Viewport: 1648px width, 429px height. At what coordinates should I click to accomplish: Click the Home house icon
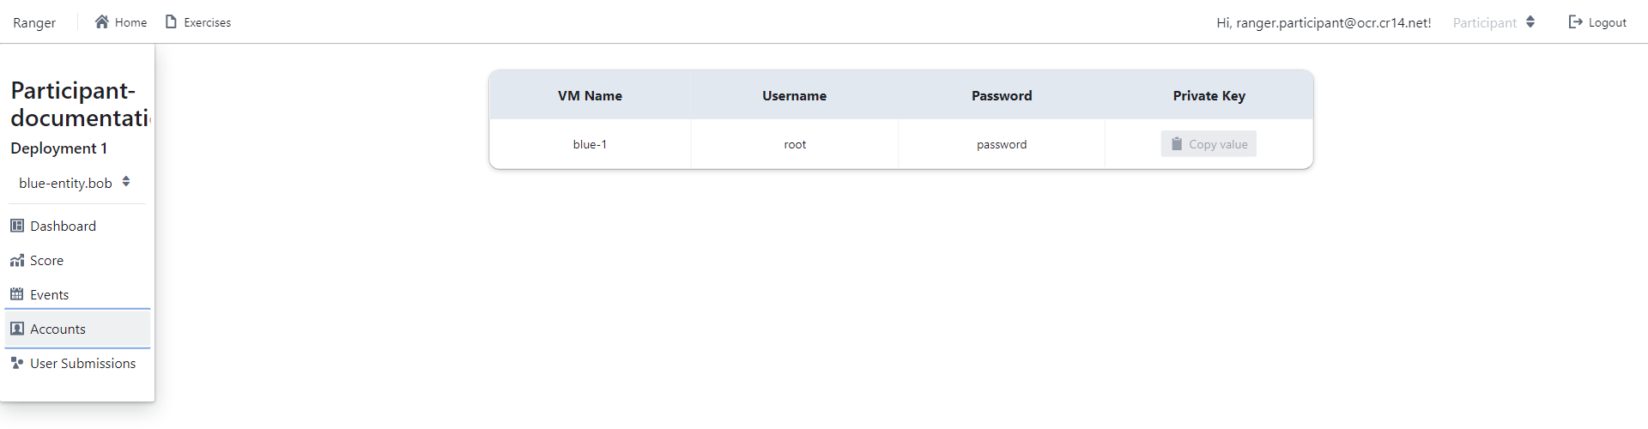(102, 21)
